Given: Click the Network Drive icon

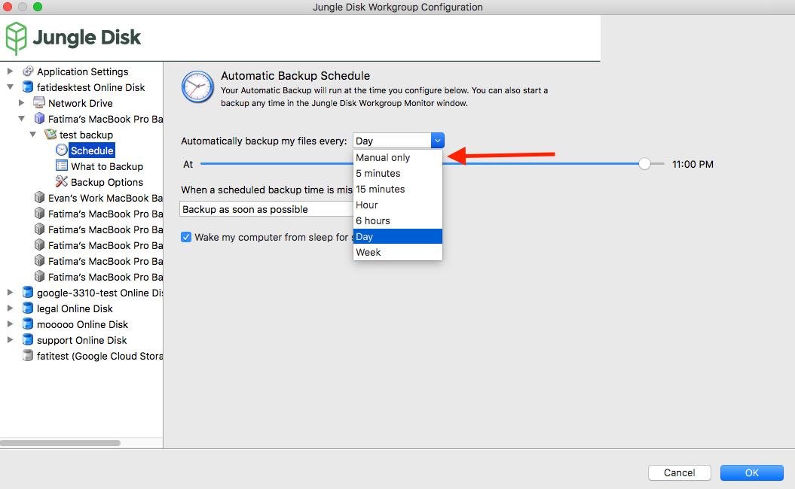Looking at the screenshot, I should coord(39,103).
